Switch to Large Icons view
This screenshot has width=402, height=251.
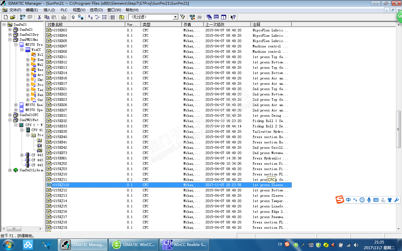(90, 17)
